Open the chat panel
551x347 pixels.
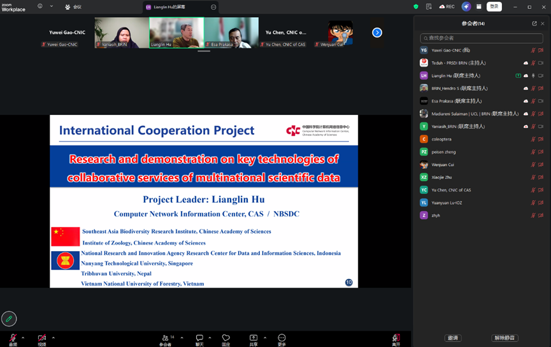coord(199,338)
